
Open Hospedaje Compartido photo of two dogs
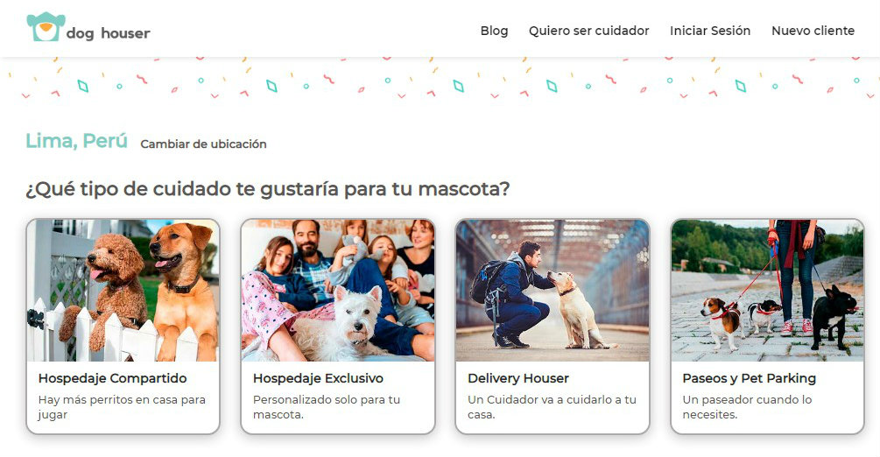[x=123, y=291]
